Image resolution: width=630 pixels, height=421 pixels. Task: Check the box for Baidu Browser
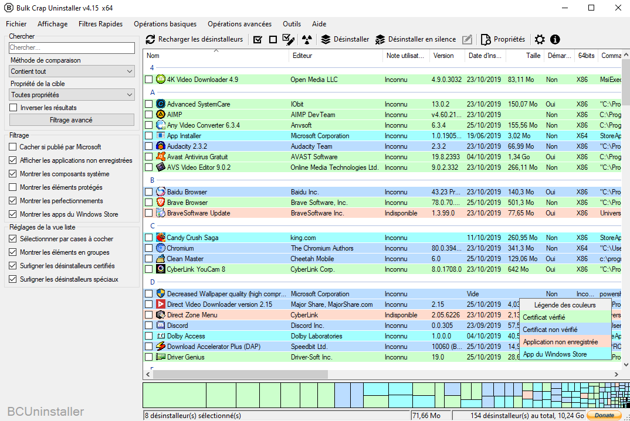(149, 192)
